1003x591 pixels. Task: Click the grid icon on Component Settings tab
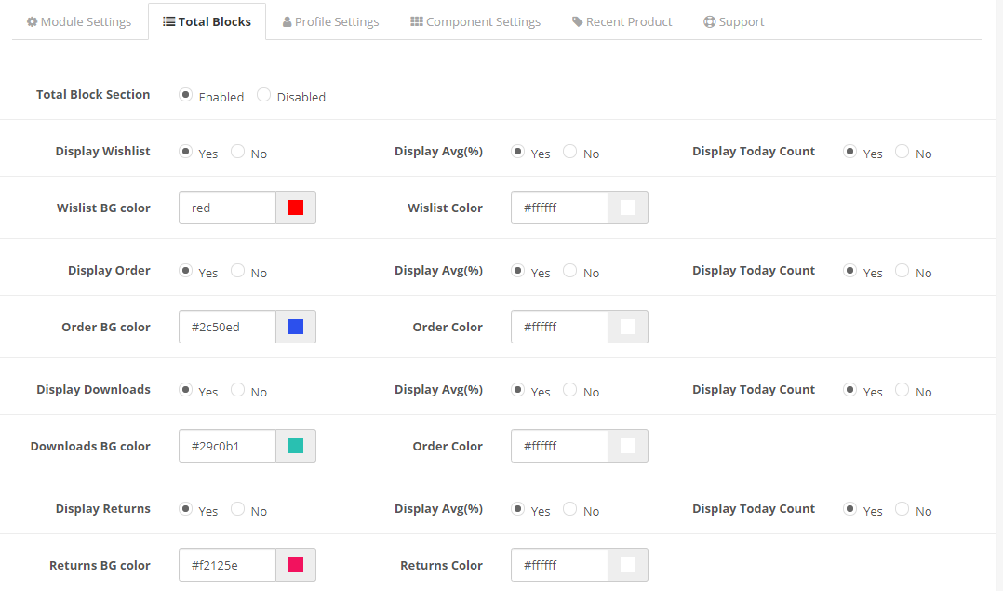[417, 21]
